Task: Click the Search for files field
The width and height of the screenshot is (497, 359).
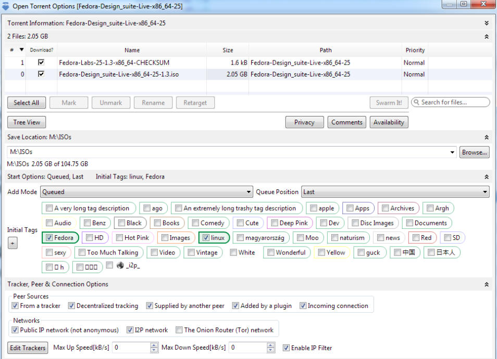Action: tap(453, 102)
